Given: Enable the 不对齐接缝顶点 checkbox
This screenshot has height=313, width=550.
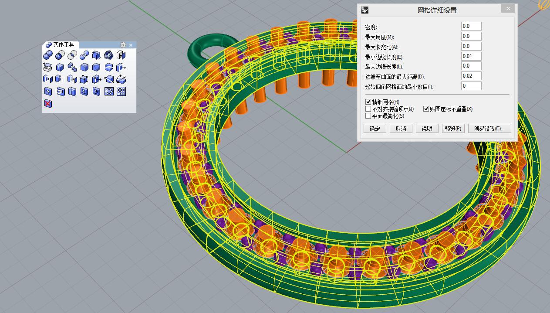Looking at the screenshot, I should (368, 109).
